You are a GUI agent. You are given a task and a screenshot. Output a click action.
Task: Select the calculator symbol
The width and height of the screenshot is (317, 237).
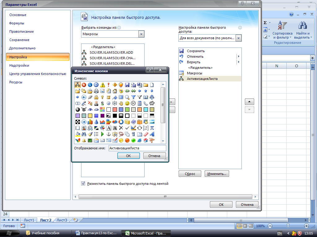(x=140, y=103)
